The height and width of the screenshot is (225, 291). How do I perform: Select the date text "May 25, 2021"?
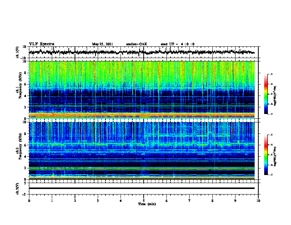103,44
